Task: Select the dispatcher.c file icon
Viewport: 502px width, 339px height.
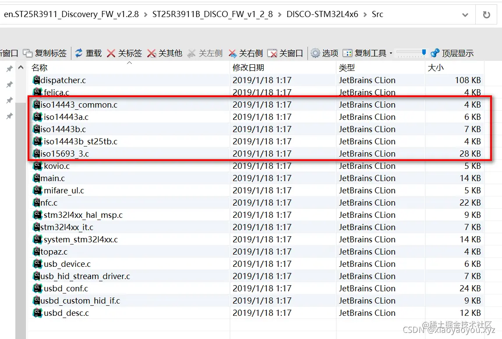Action: [37, 80]
